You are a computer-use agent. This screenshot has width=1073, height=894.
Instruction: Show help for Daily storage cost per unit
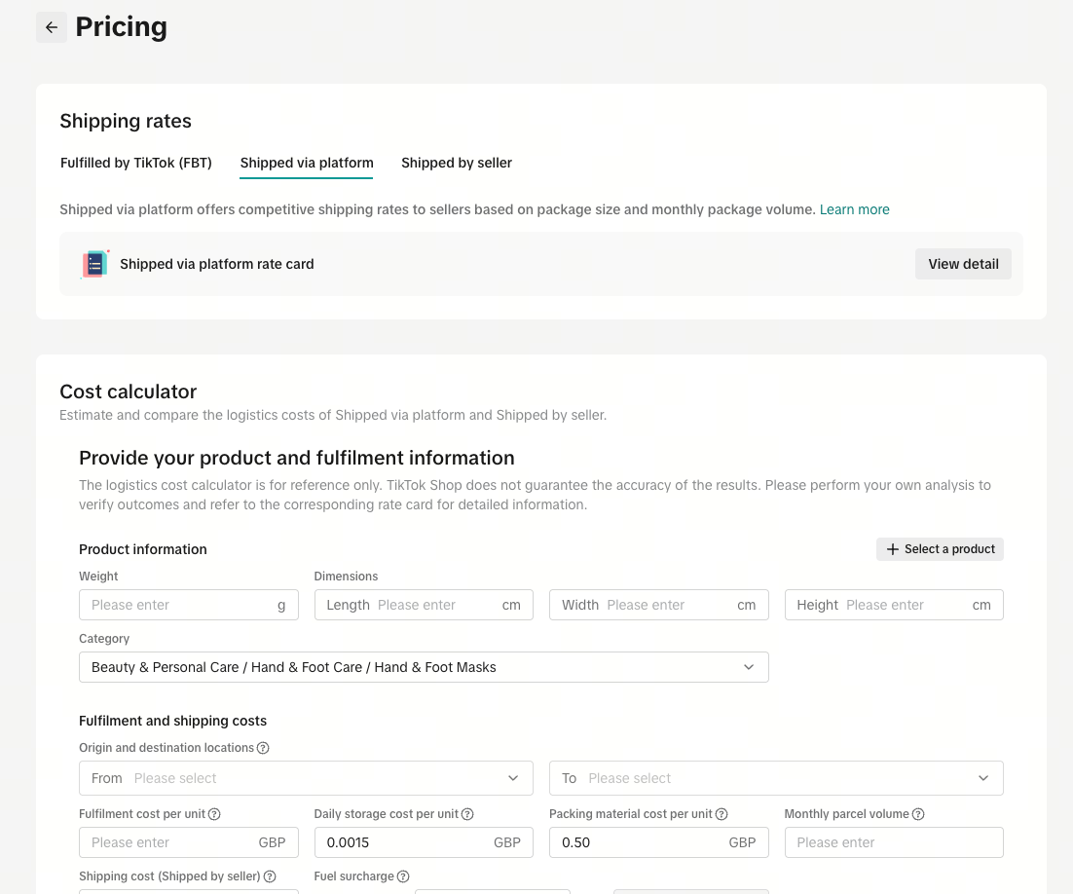coord(467,814)
